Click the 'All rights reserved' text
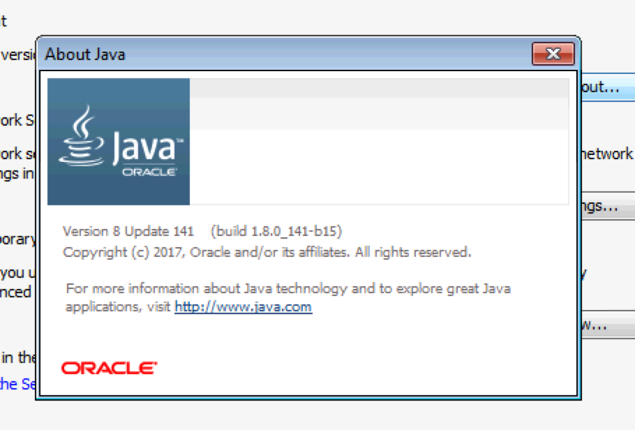 pos(413,252)
